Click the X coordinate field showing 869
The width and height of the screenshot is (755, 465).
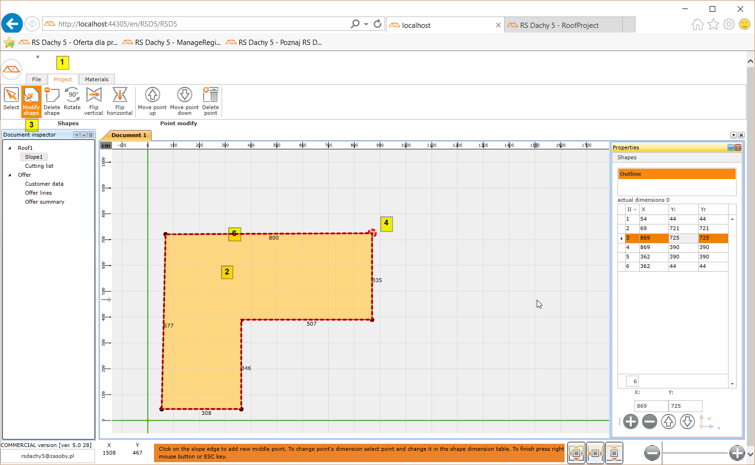point(651,406)
